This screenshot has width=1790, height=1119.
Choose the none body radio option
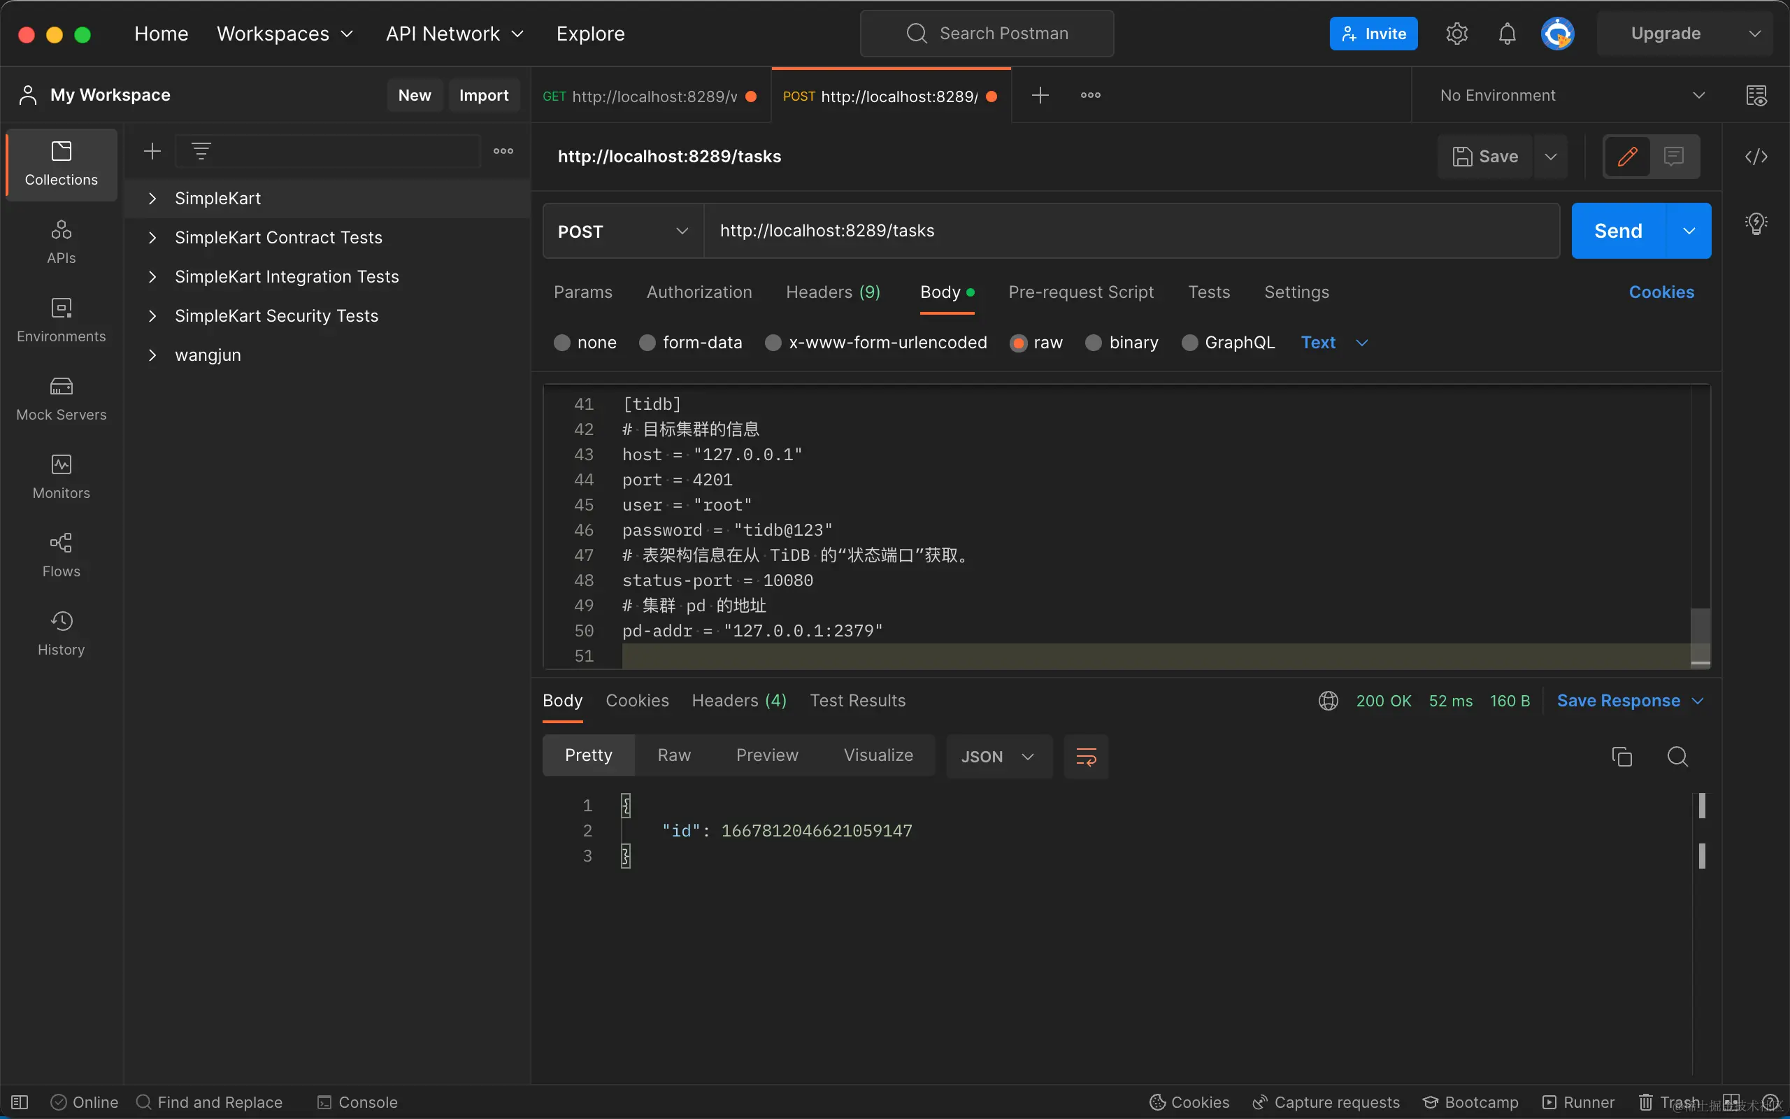point(562,343)
